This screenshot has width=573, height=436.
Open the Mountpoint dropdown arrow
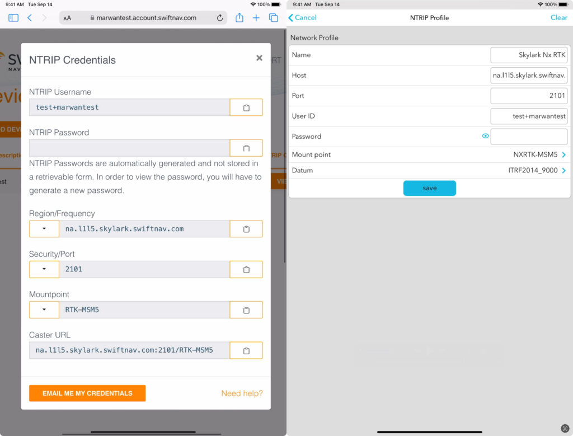click(44, 310)
